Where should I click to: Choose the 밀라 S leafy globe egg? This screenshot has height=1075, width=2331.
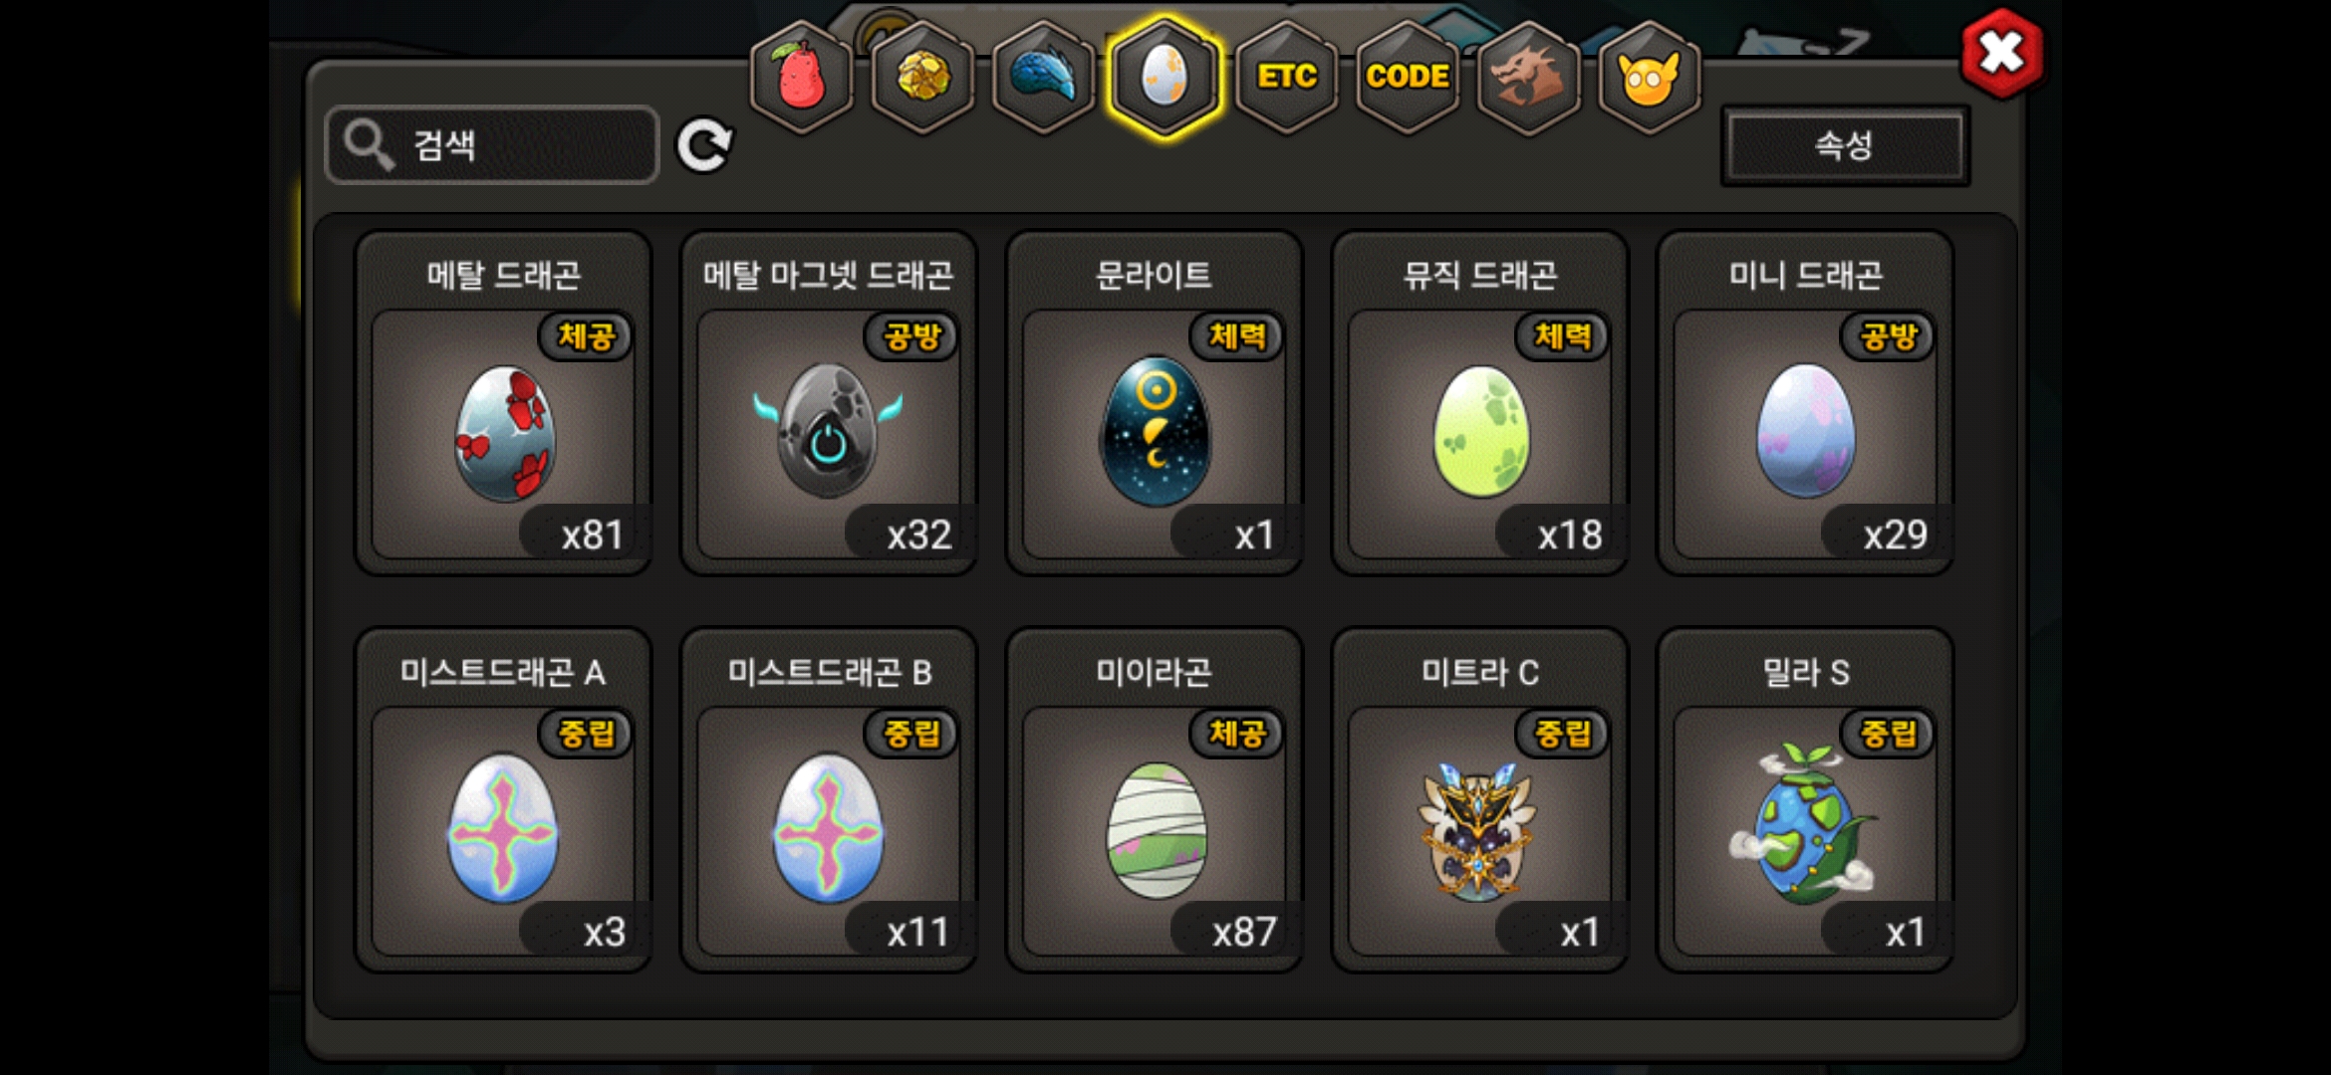pyautogui.click(x=1806, y=799)
